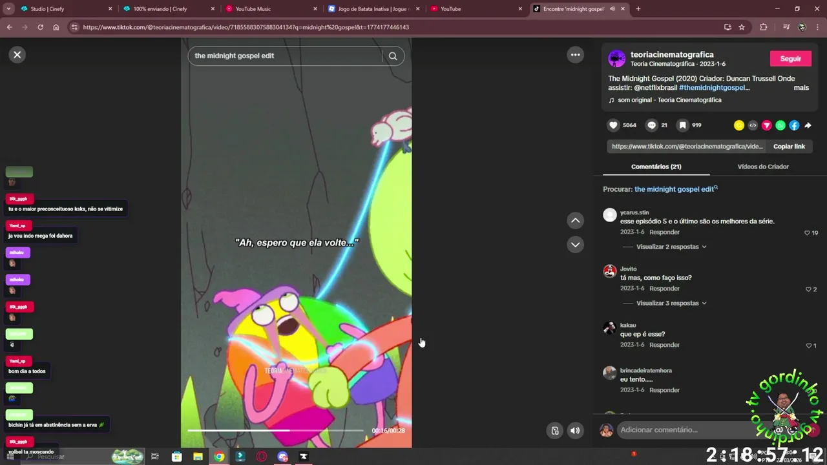Reply to brincadeiratemhora's comment via Responder

point(664,390)
